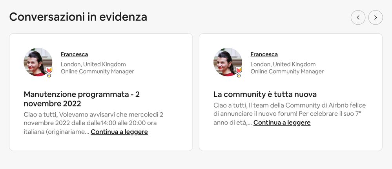Click "Continua a leggere" in the Manutenzione post
Image resolution: width=392 pixels, height=169 pixels.
(x=119, y=132)
